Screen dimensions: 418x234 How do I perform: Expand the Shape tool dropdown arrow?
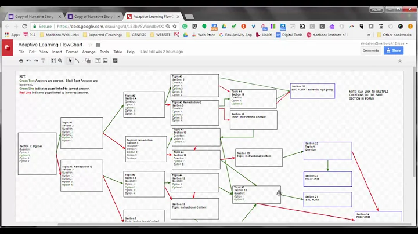coord(92,61)
